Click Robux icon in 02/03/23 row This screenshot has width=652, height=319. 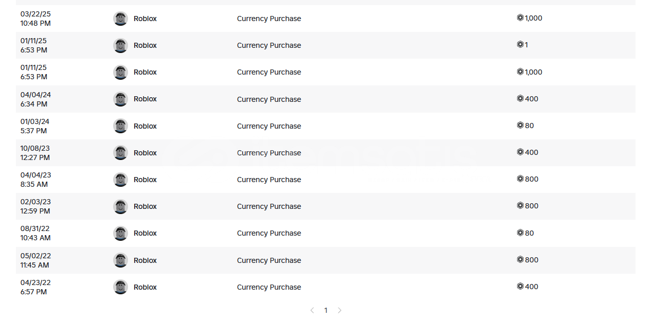(x=520, y=206)
